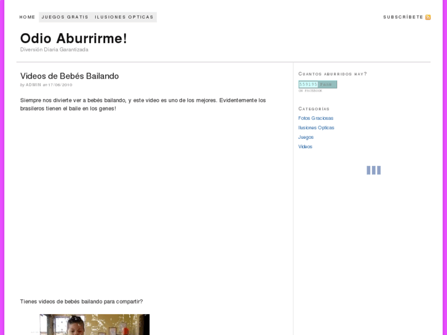
Task: Click the orange RSS feed icon
Action: (428, 17)
